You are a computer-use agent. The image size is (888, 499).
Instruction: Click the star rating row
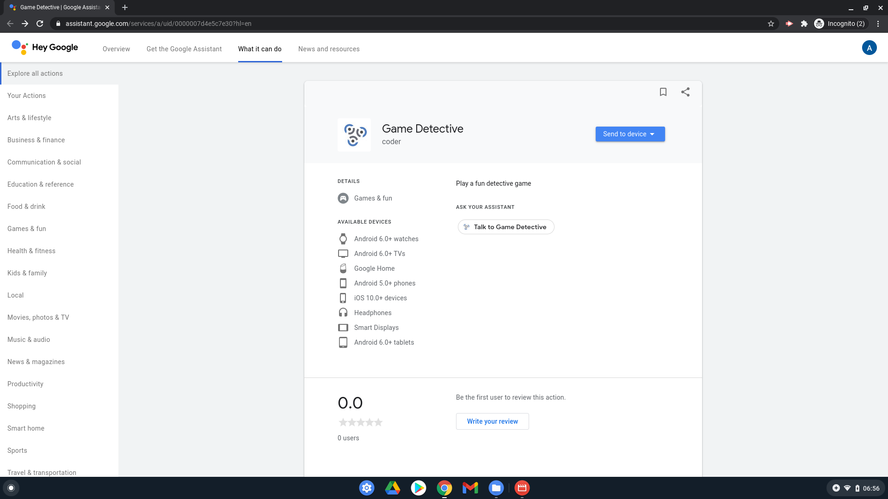pos(360,422)
